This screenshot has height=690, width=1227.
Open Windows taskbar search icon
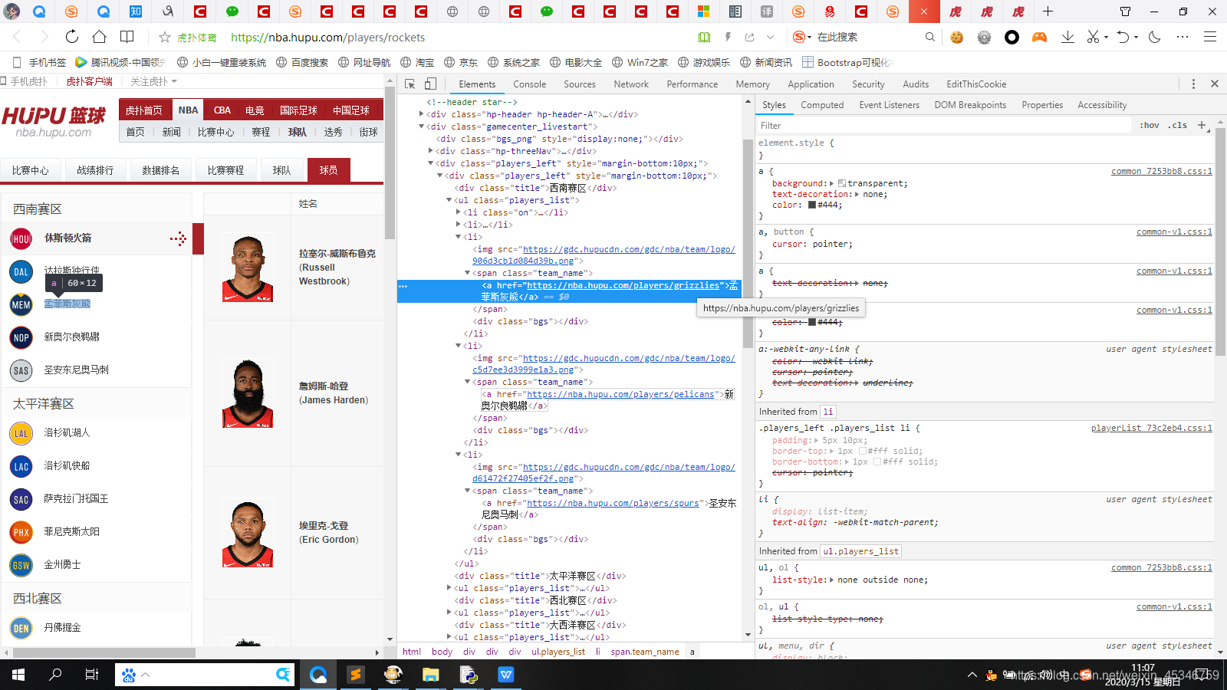click(x=55, y=675)
